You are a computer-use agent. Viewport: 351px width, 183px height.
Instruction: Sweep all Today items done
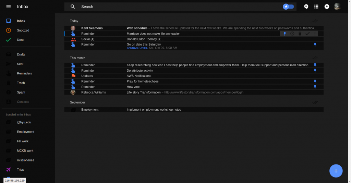315,21
